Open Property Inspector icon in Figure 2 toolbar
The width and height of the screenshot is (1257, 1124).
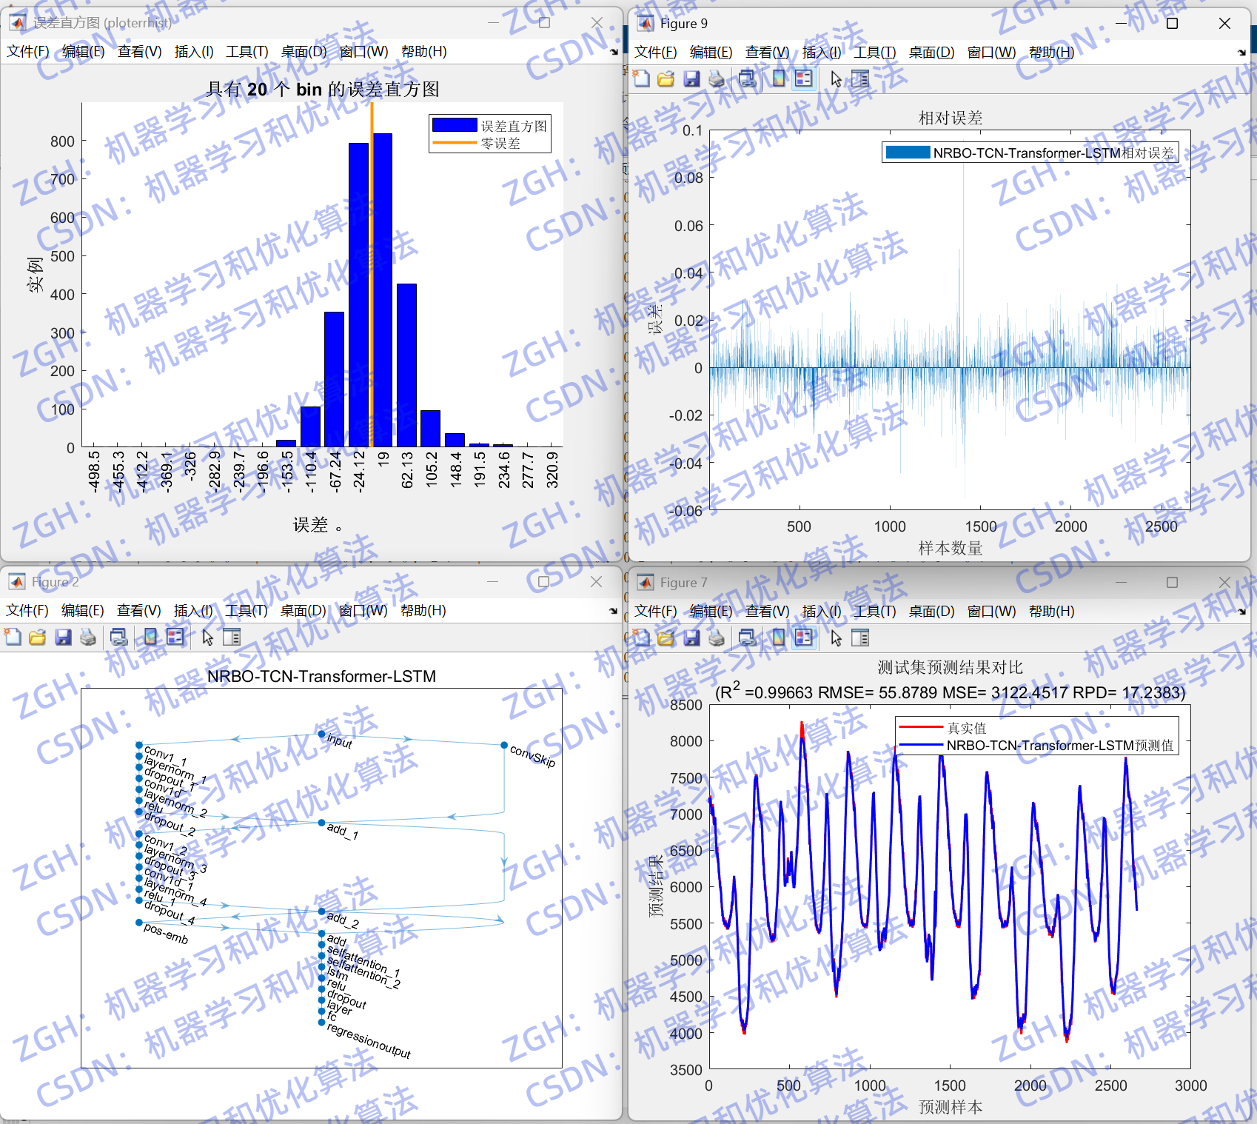[x=232, y=637]
